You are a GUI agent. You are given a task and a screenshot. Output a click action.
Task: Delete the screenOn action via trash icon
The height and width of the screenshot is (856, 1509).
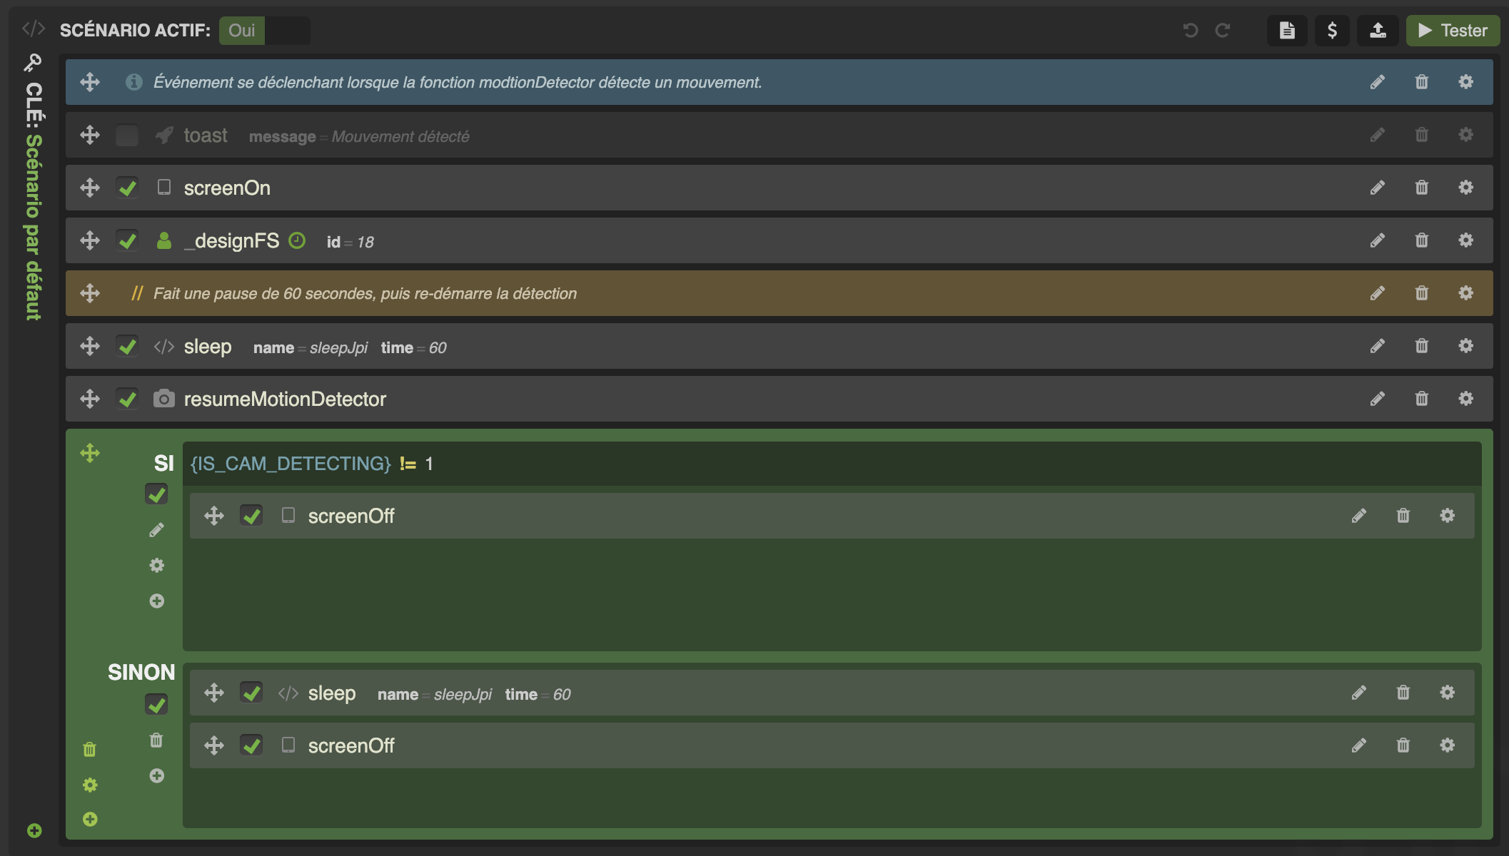1421,187
